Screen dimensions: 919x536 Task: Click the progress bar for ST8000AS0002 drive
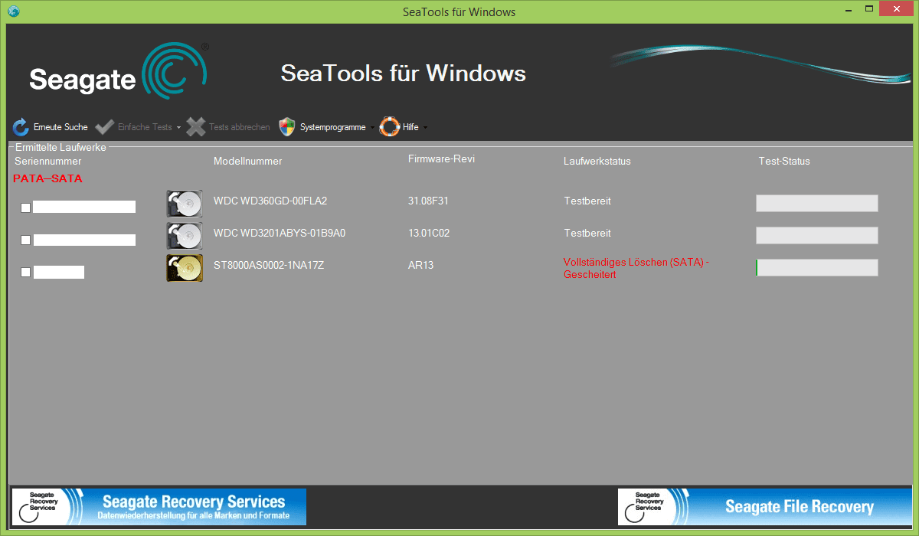pyautogui.click(x=817, y=267)
